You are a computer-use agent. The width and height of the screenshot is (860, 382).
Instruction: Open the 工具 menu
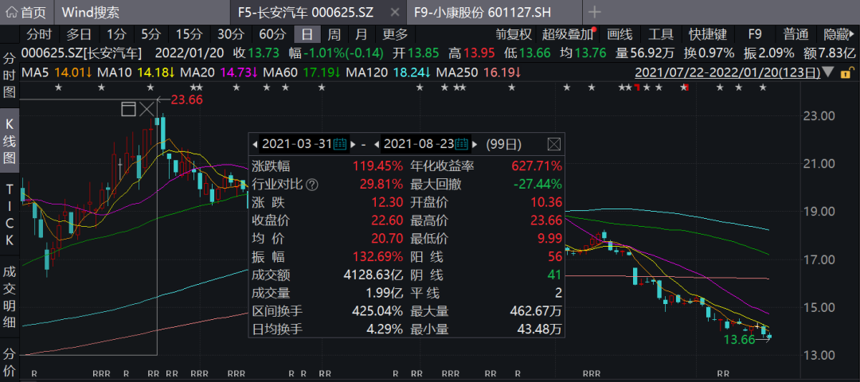tap(660, 34)
